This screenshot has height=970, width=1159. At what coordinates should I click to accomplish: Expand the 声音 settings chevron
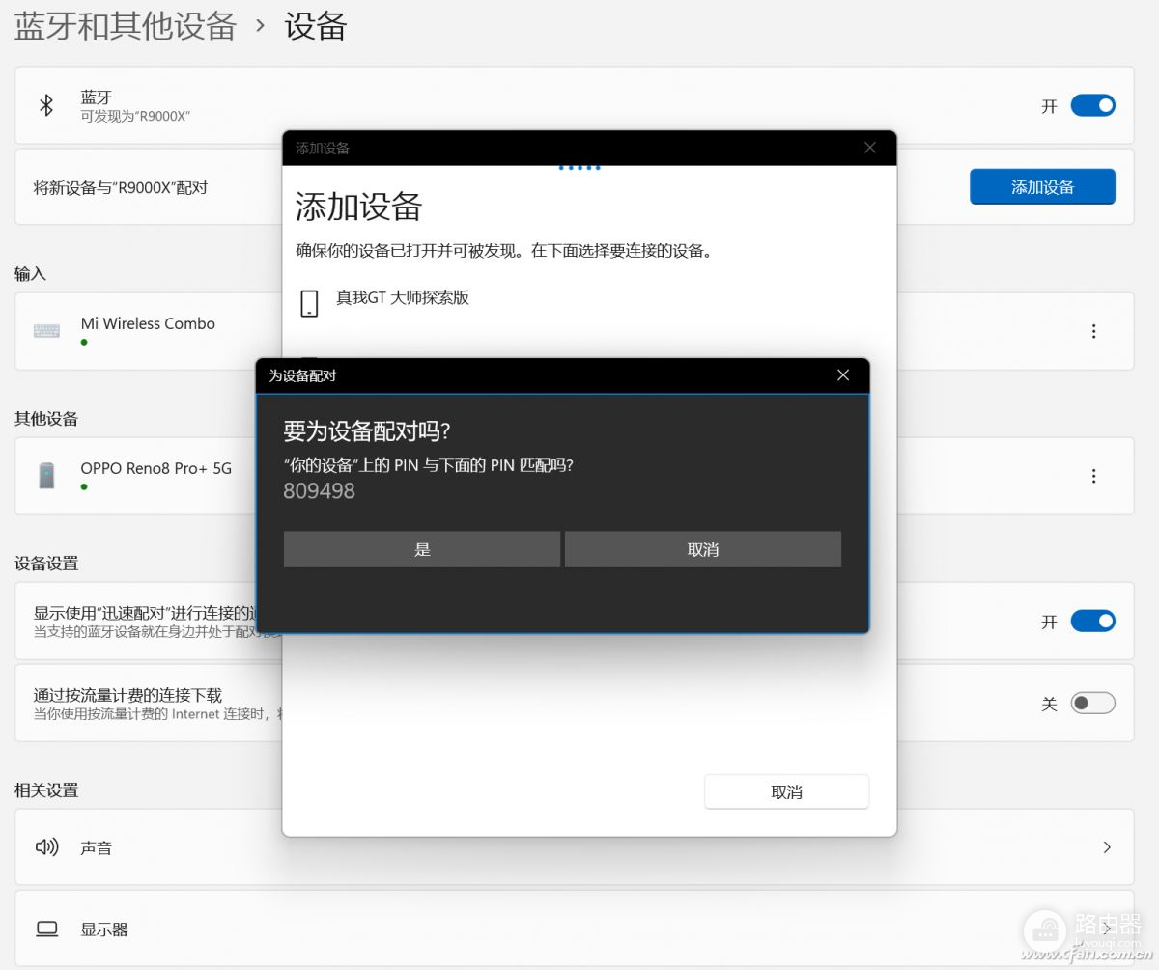click(x=1107, y=847)
